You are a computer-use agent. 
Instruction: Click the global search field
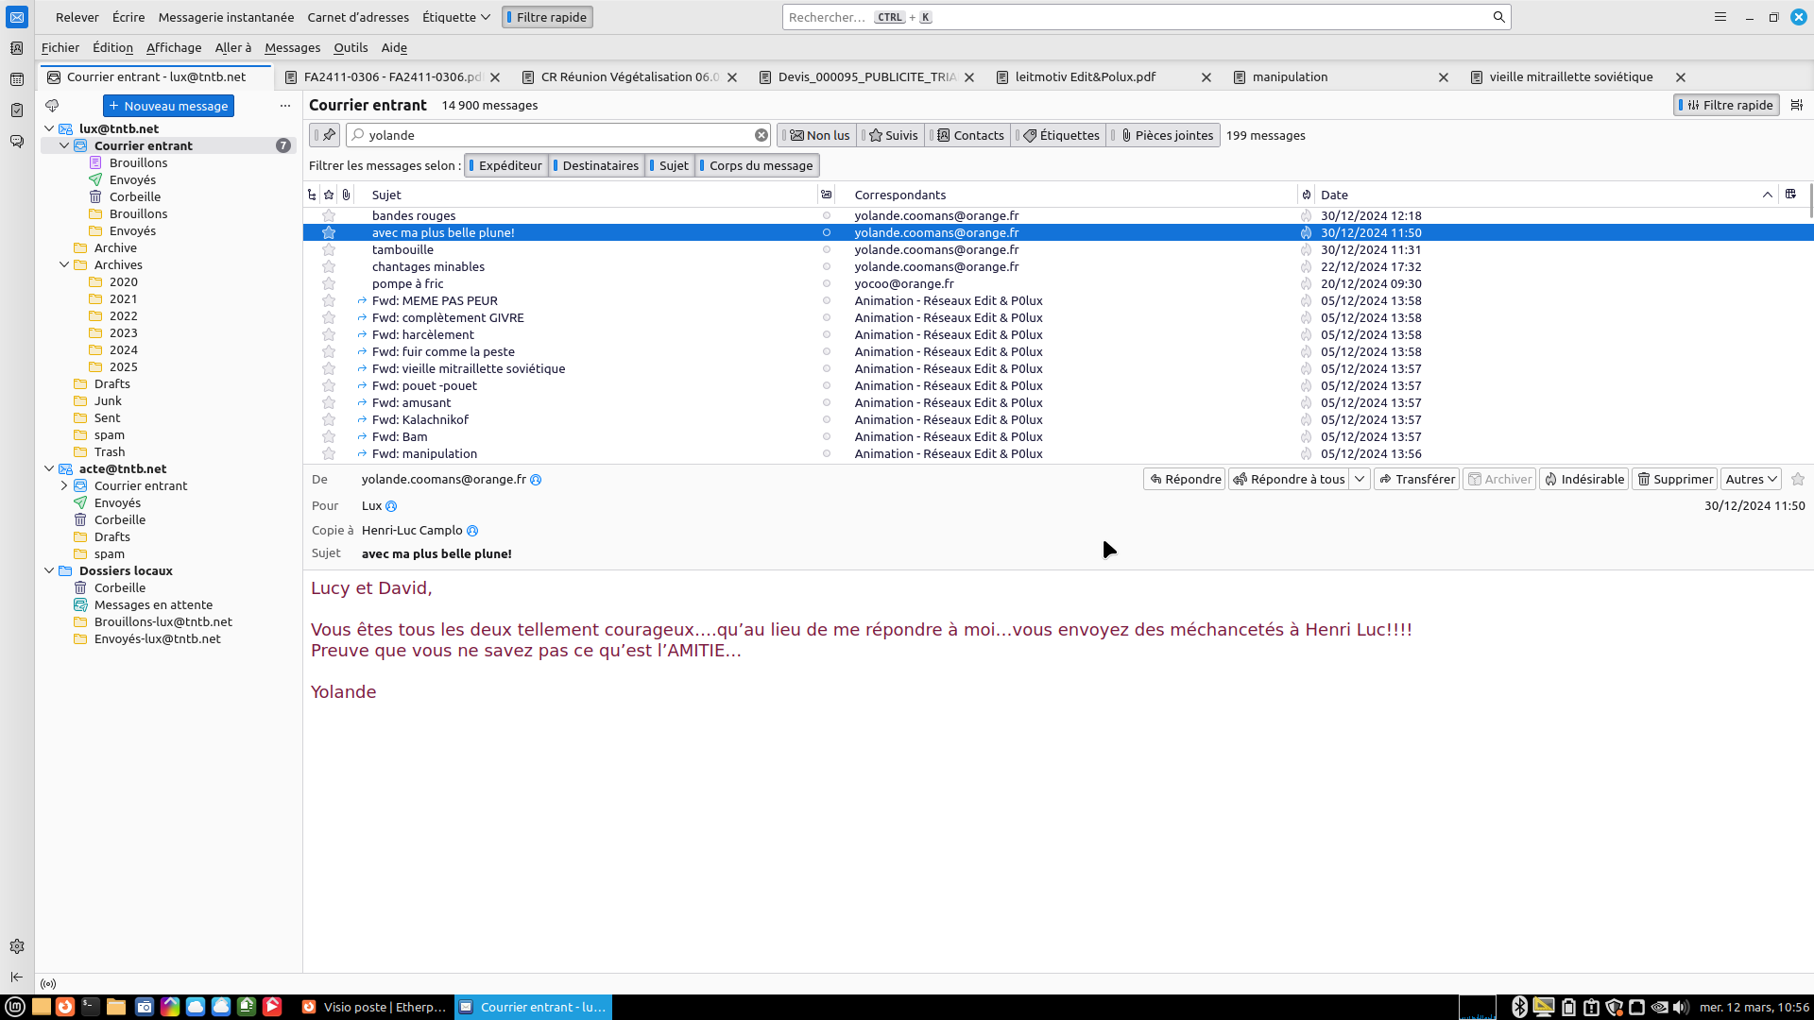1134,17
